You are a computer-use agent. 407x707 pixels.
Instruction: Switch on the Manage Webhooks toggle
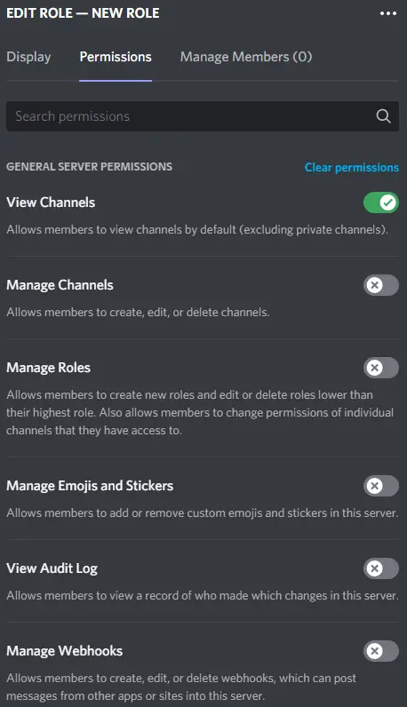point(381,651)
